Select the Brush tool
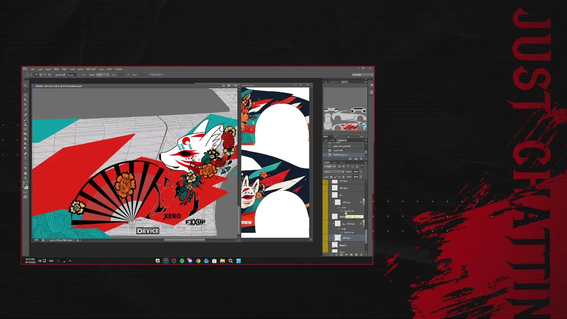The height and width of the screenshot is (319, 567). coord(25,120)
